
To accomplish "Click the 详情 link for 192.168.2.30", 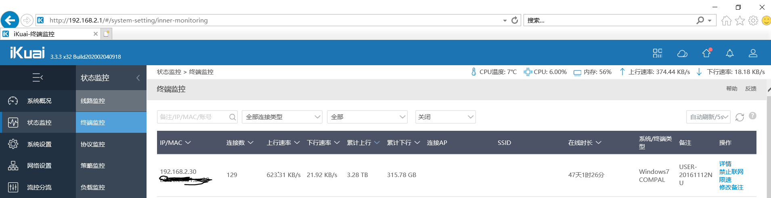I will pyautogui.click(x=725, y=164).
